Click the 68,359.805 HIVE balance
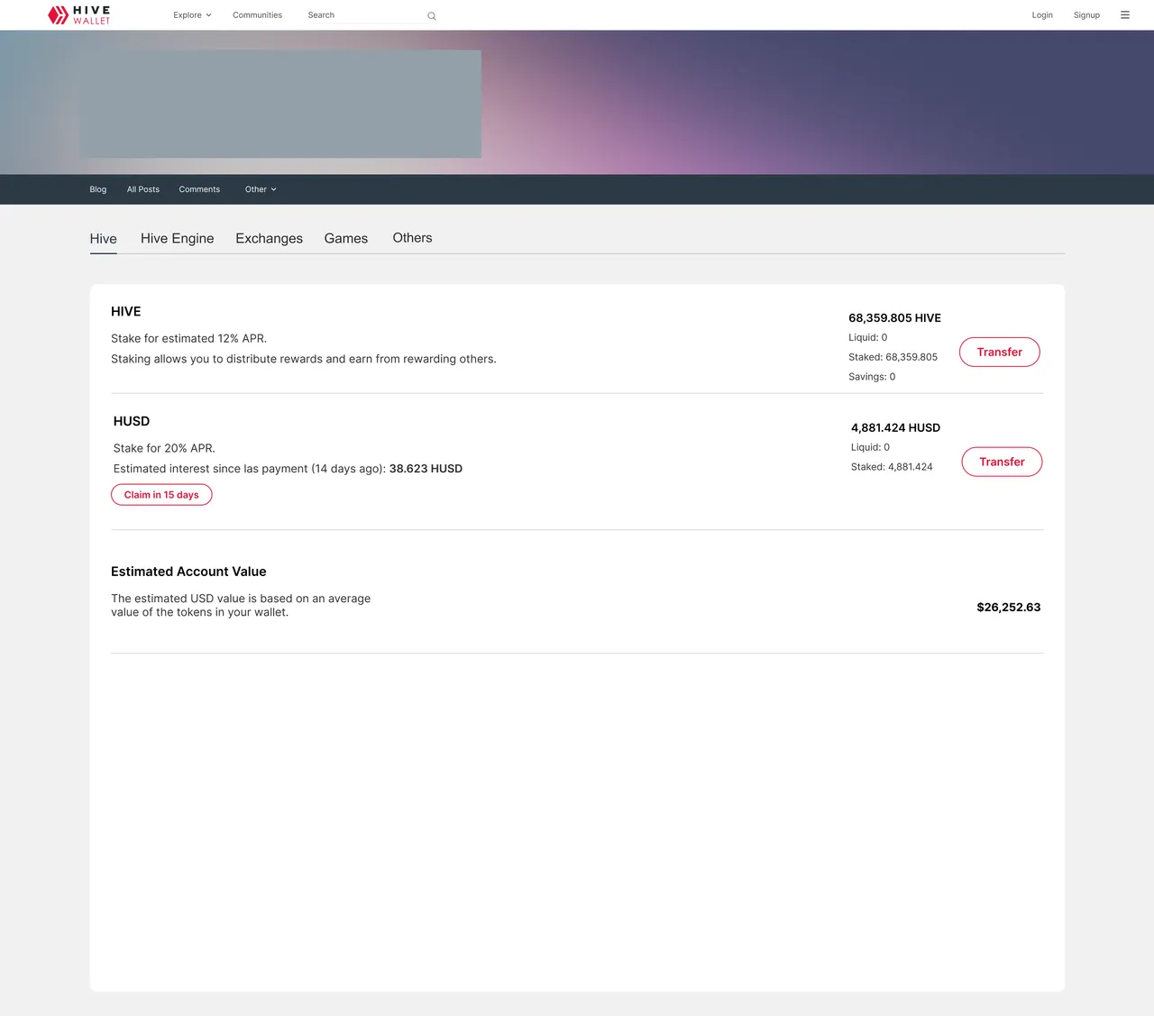Image resolution: width=1154 pixels, height=1016 pixels. (894, 318)
